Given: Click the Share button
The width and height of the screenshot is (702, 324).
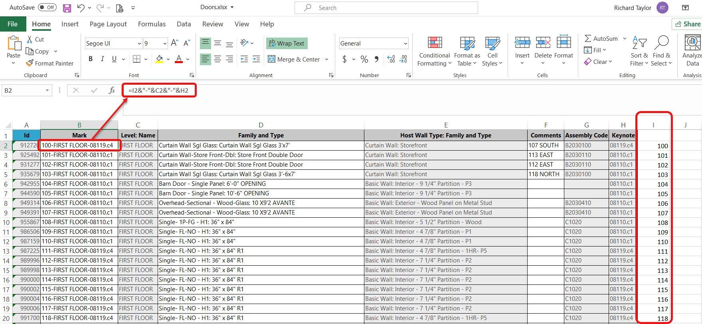Looking at the screenshot, I should 687,24.
